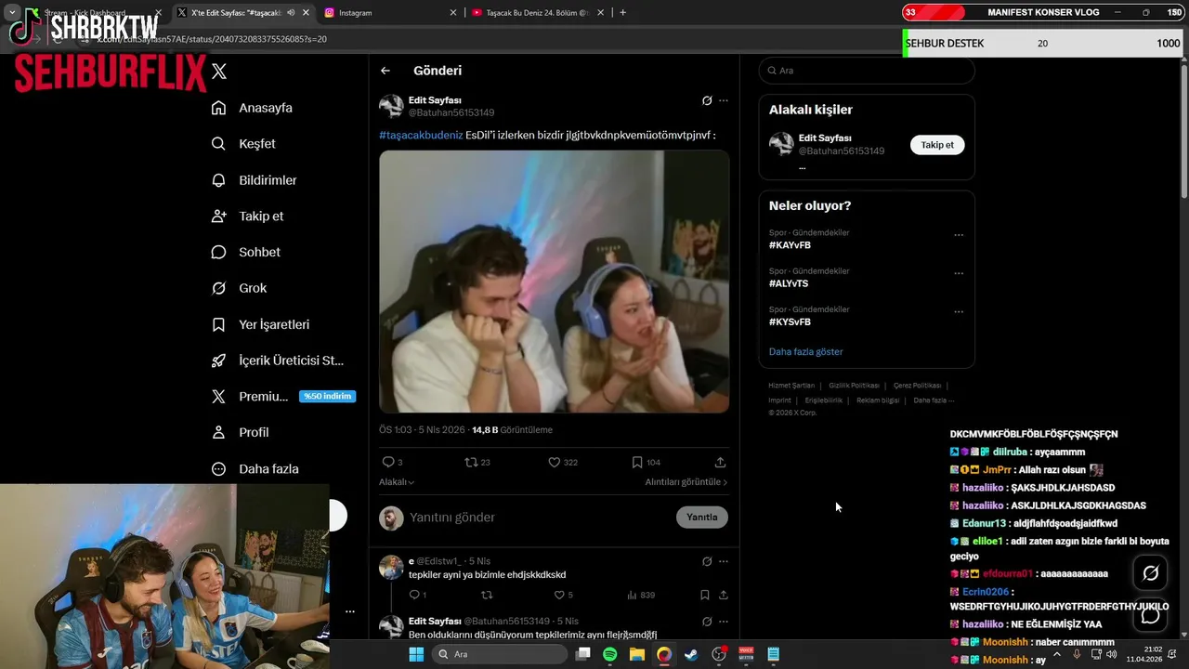Click share icon of main post

coord(720,462)
